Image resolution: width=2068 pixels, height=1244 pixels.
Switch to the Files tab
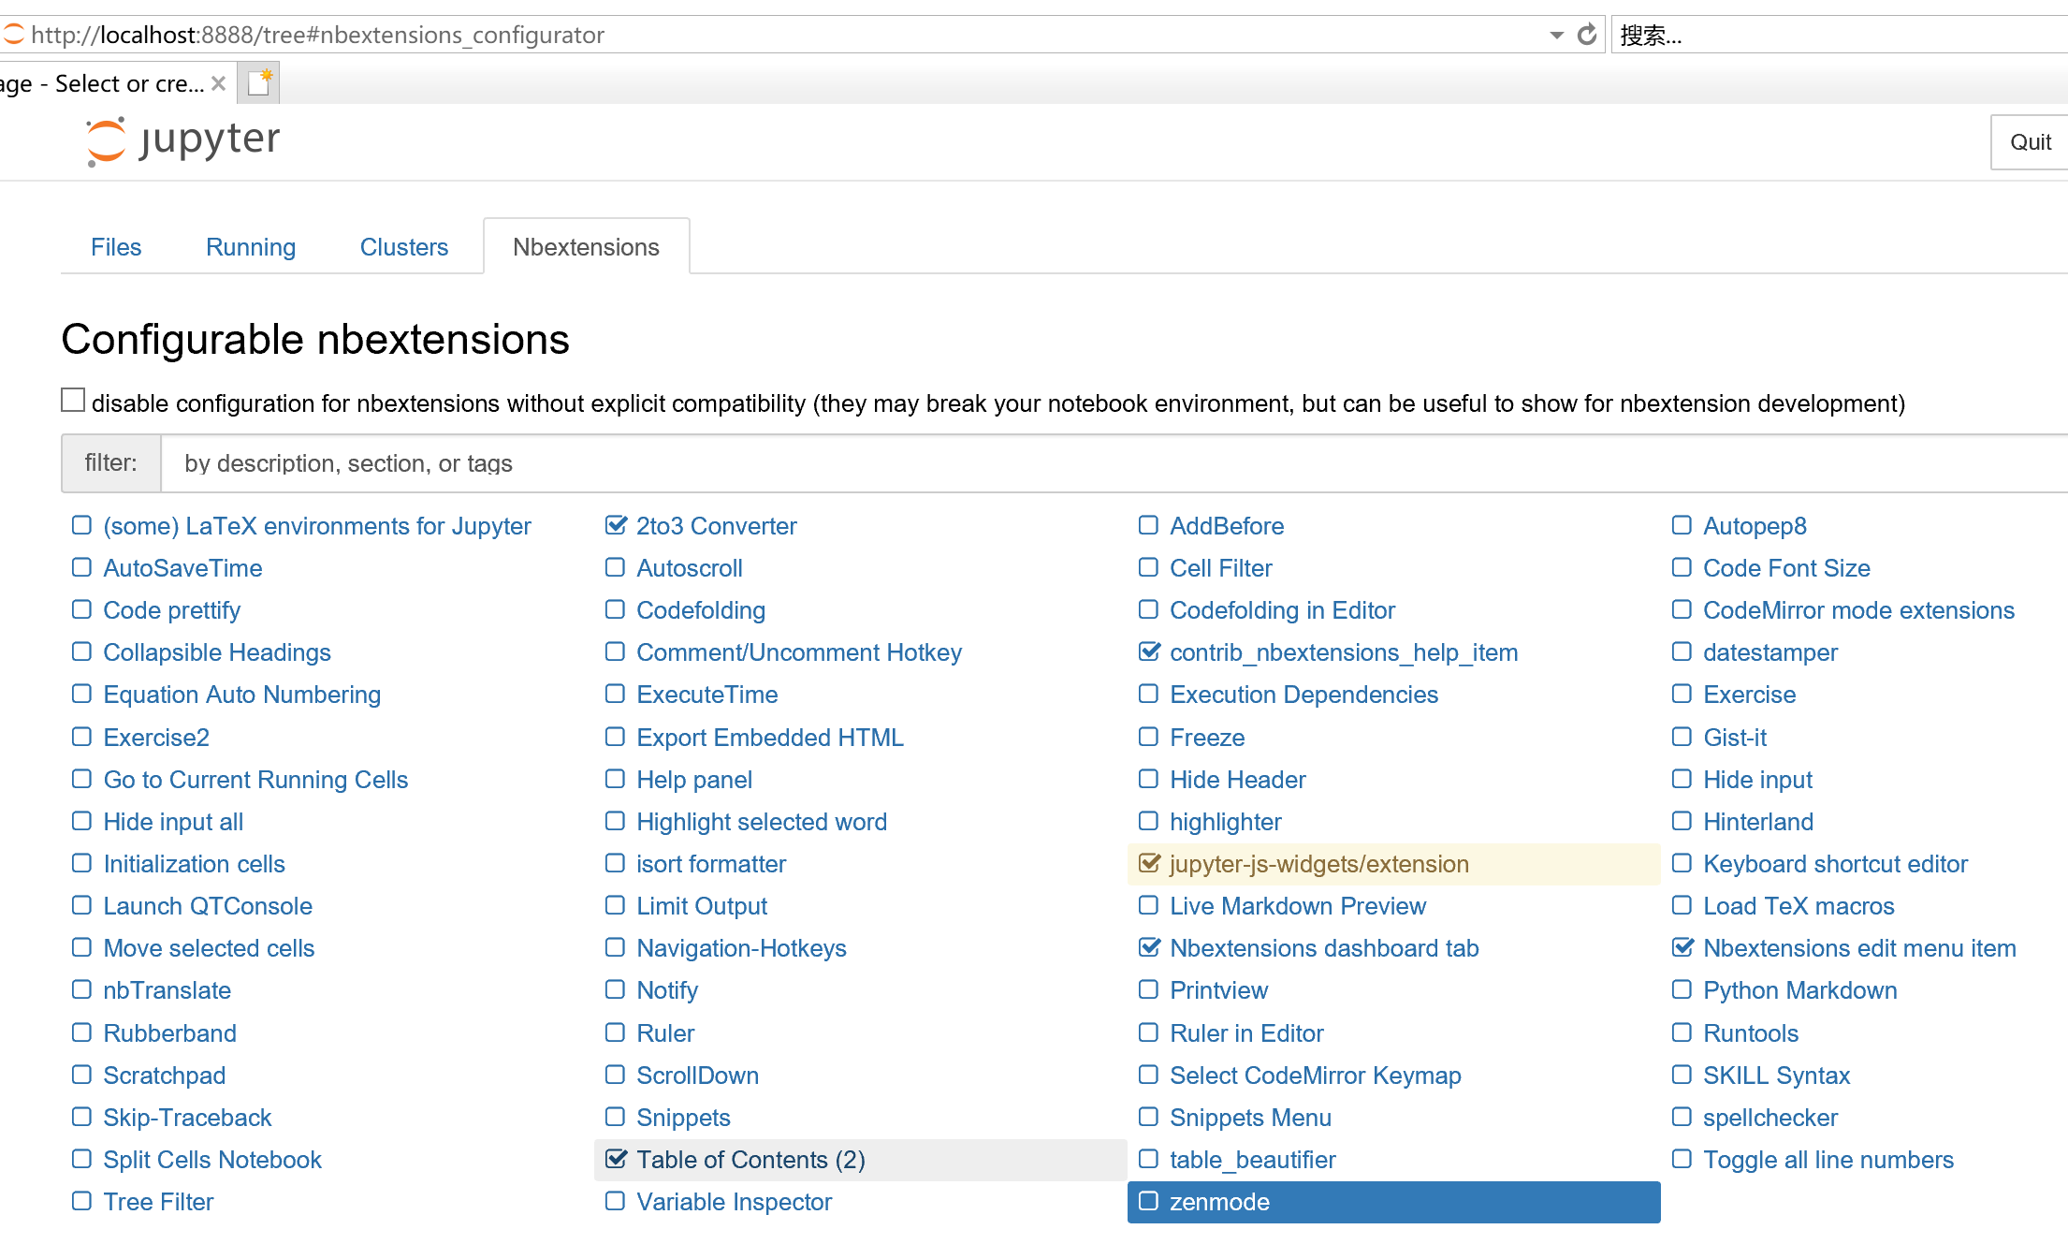point(116,247)
